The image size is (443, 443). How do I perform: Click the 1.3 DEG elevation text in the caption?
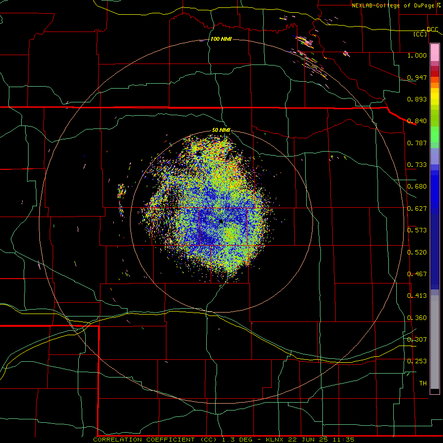237,440
